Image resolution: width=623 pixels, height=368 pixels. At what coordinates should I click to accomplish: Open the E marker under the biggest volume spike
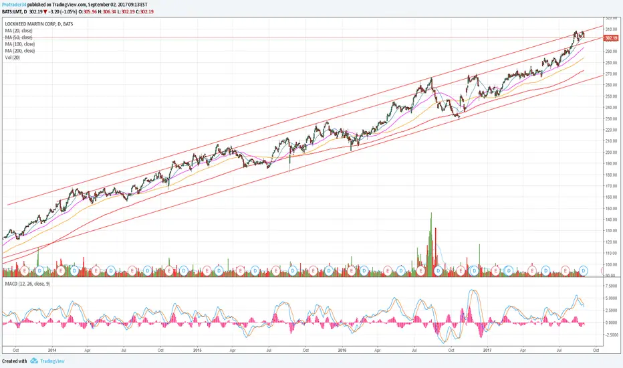(422, 271)
